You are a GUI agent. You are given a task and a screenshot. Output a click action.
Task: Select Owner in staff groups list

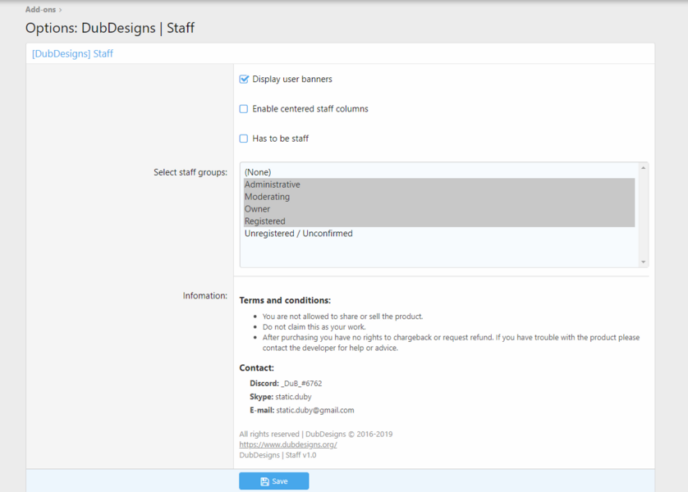click(439, 209)
